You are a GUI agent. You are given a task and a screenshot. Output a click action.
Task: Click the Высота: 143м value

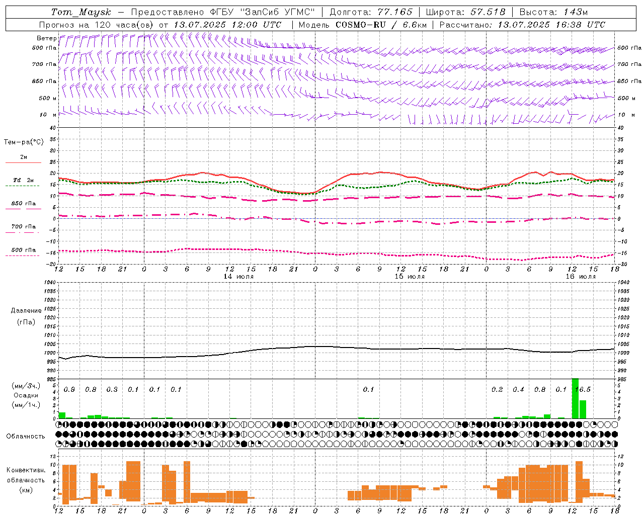(553, 12)
